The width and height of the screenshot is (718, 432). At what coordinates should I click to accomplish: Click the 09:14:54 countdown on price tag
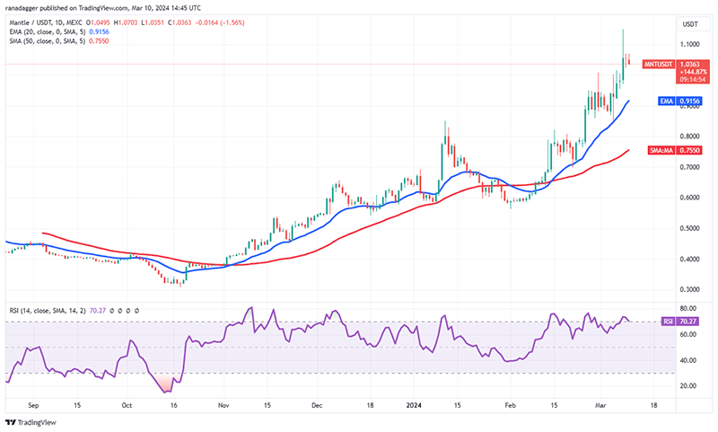click(692, 79)
